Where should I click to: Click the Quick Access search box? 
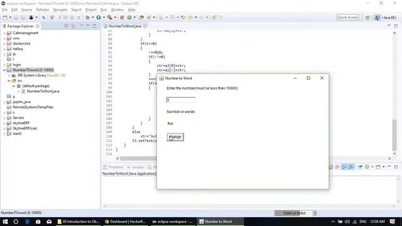(347, 18)
